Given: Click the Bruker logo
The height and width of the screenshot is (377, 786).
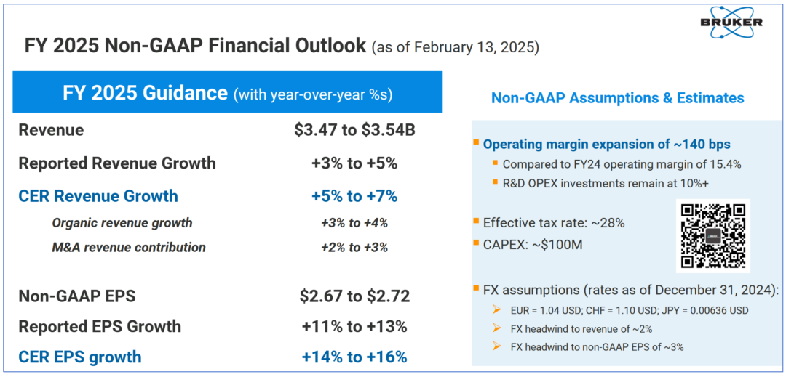Looking at the screenshot, I should pos(738,23).
